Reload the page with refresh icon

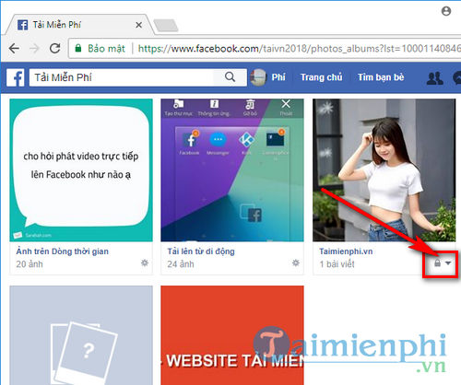tap(54, 48)
